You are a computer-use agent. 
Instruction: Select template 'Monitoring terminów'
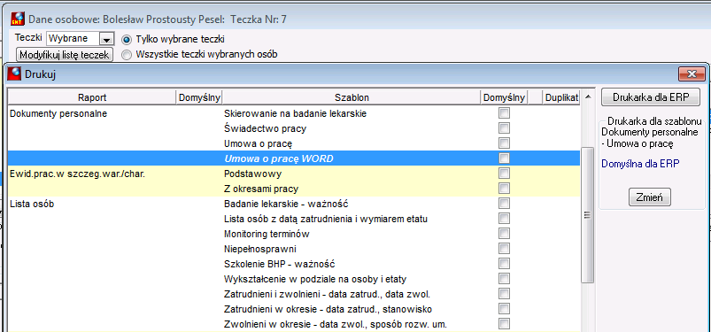(267, 234)
